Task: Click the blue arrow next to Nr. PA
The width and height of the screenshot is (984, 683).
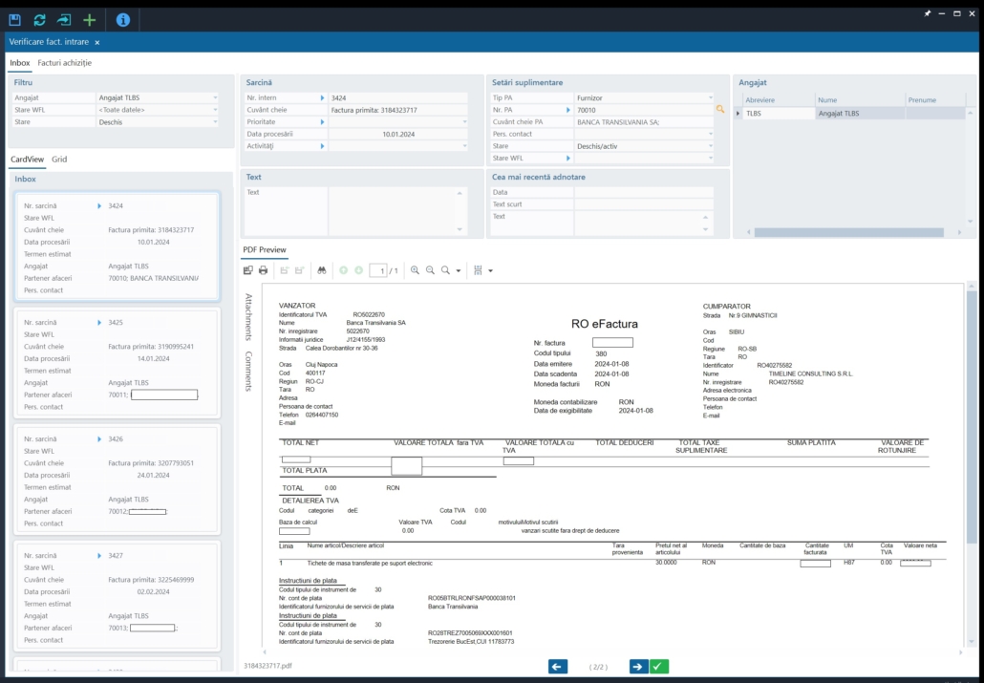Action: pyautogui.click(x=568, y=110)
